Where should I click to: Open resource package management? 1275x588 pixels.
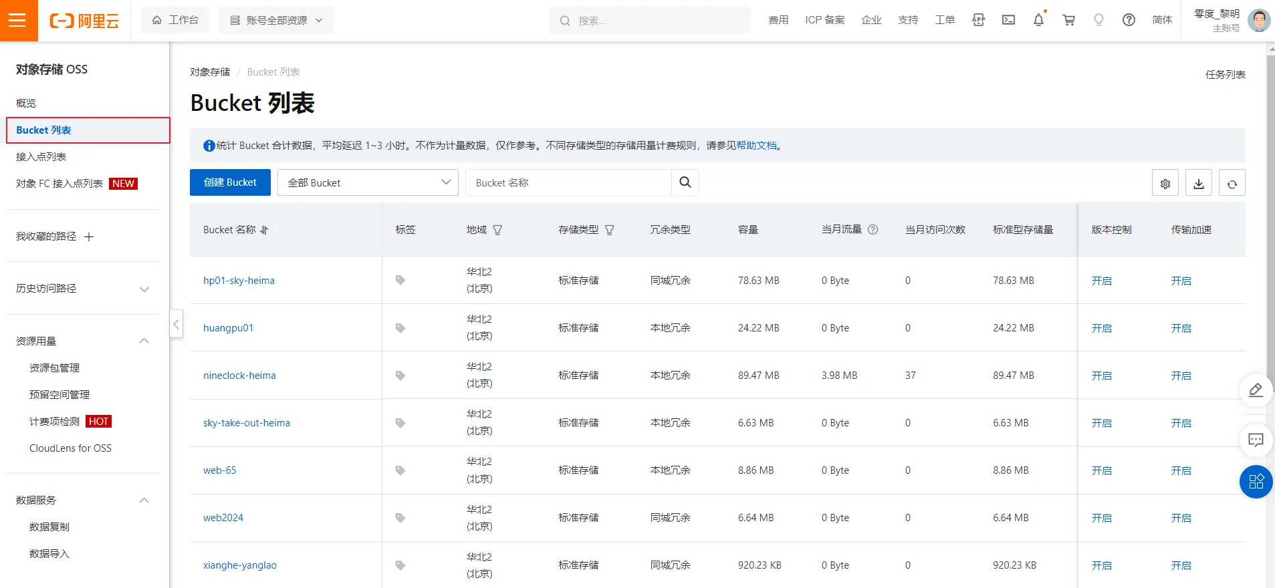point(54,367)
